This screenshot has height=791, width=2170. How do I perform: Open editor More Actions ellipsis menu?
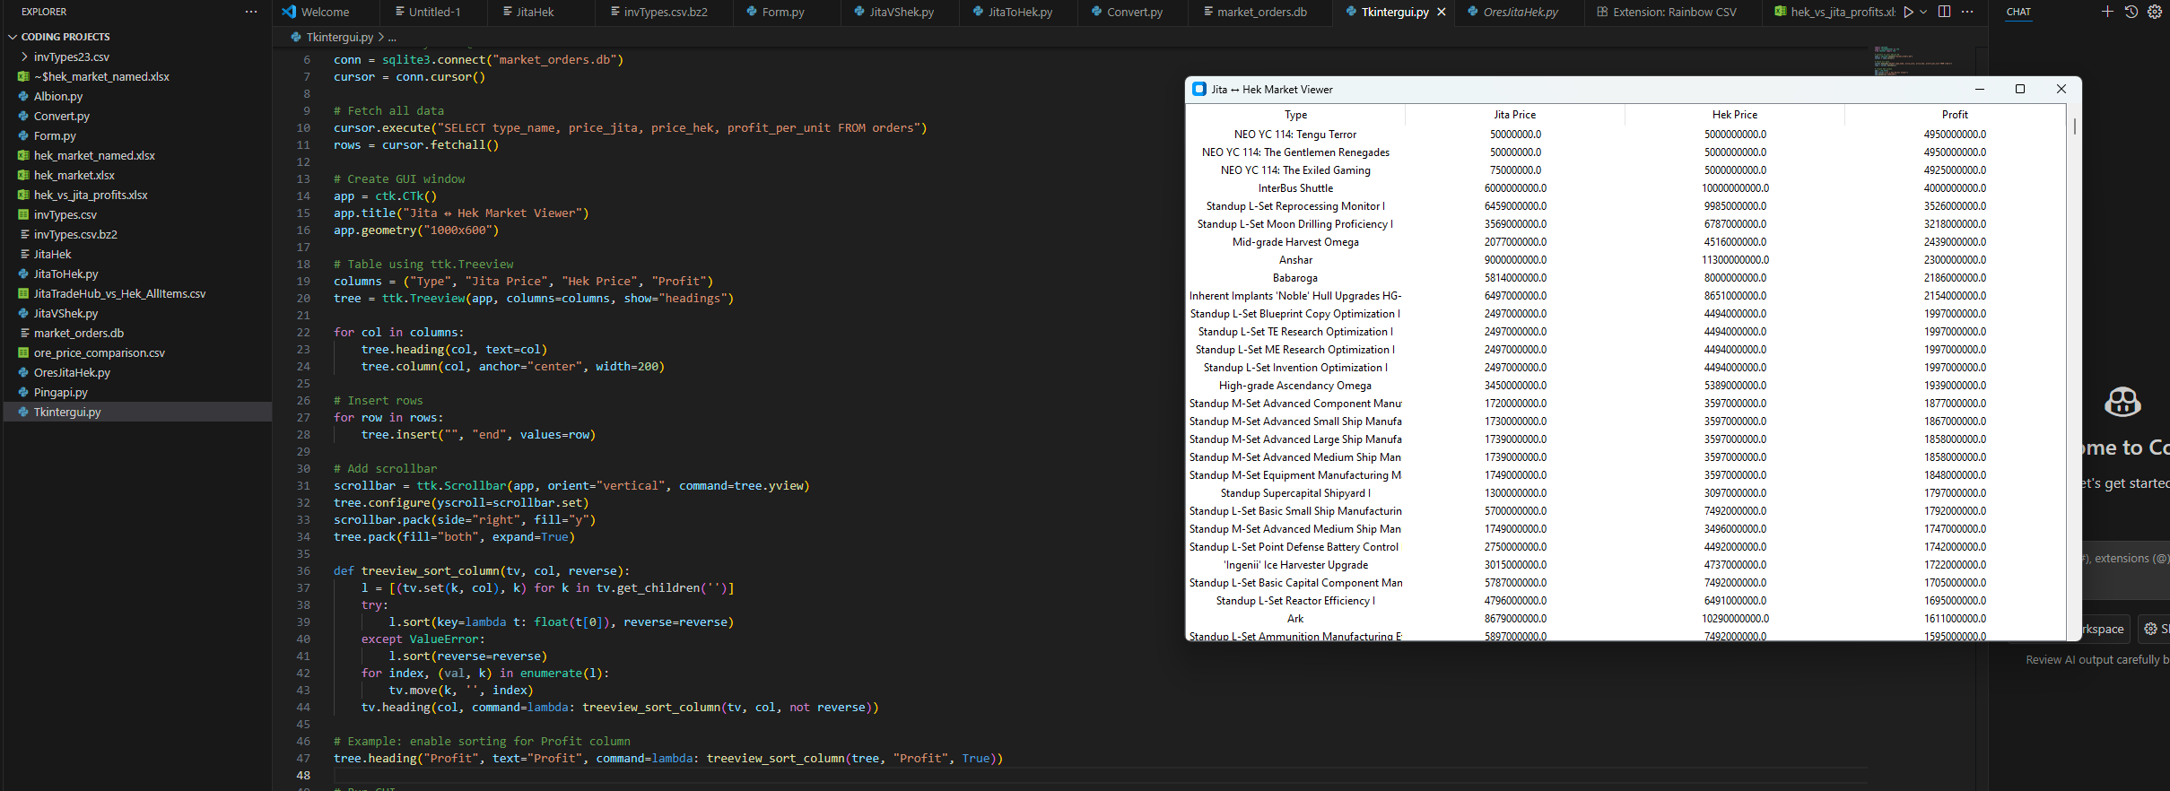point(1967,12)
